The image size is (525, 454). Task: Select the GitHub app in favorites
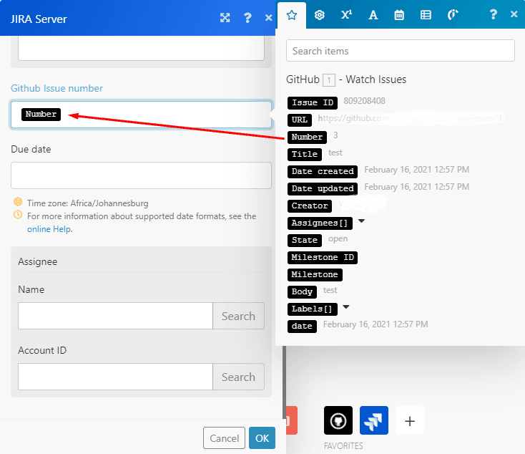coord(338,420)
